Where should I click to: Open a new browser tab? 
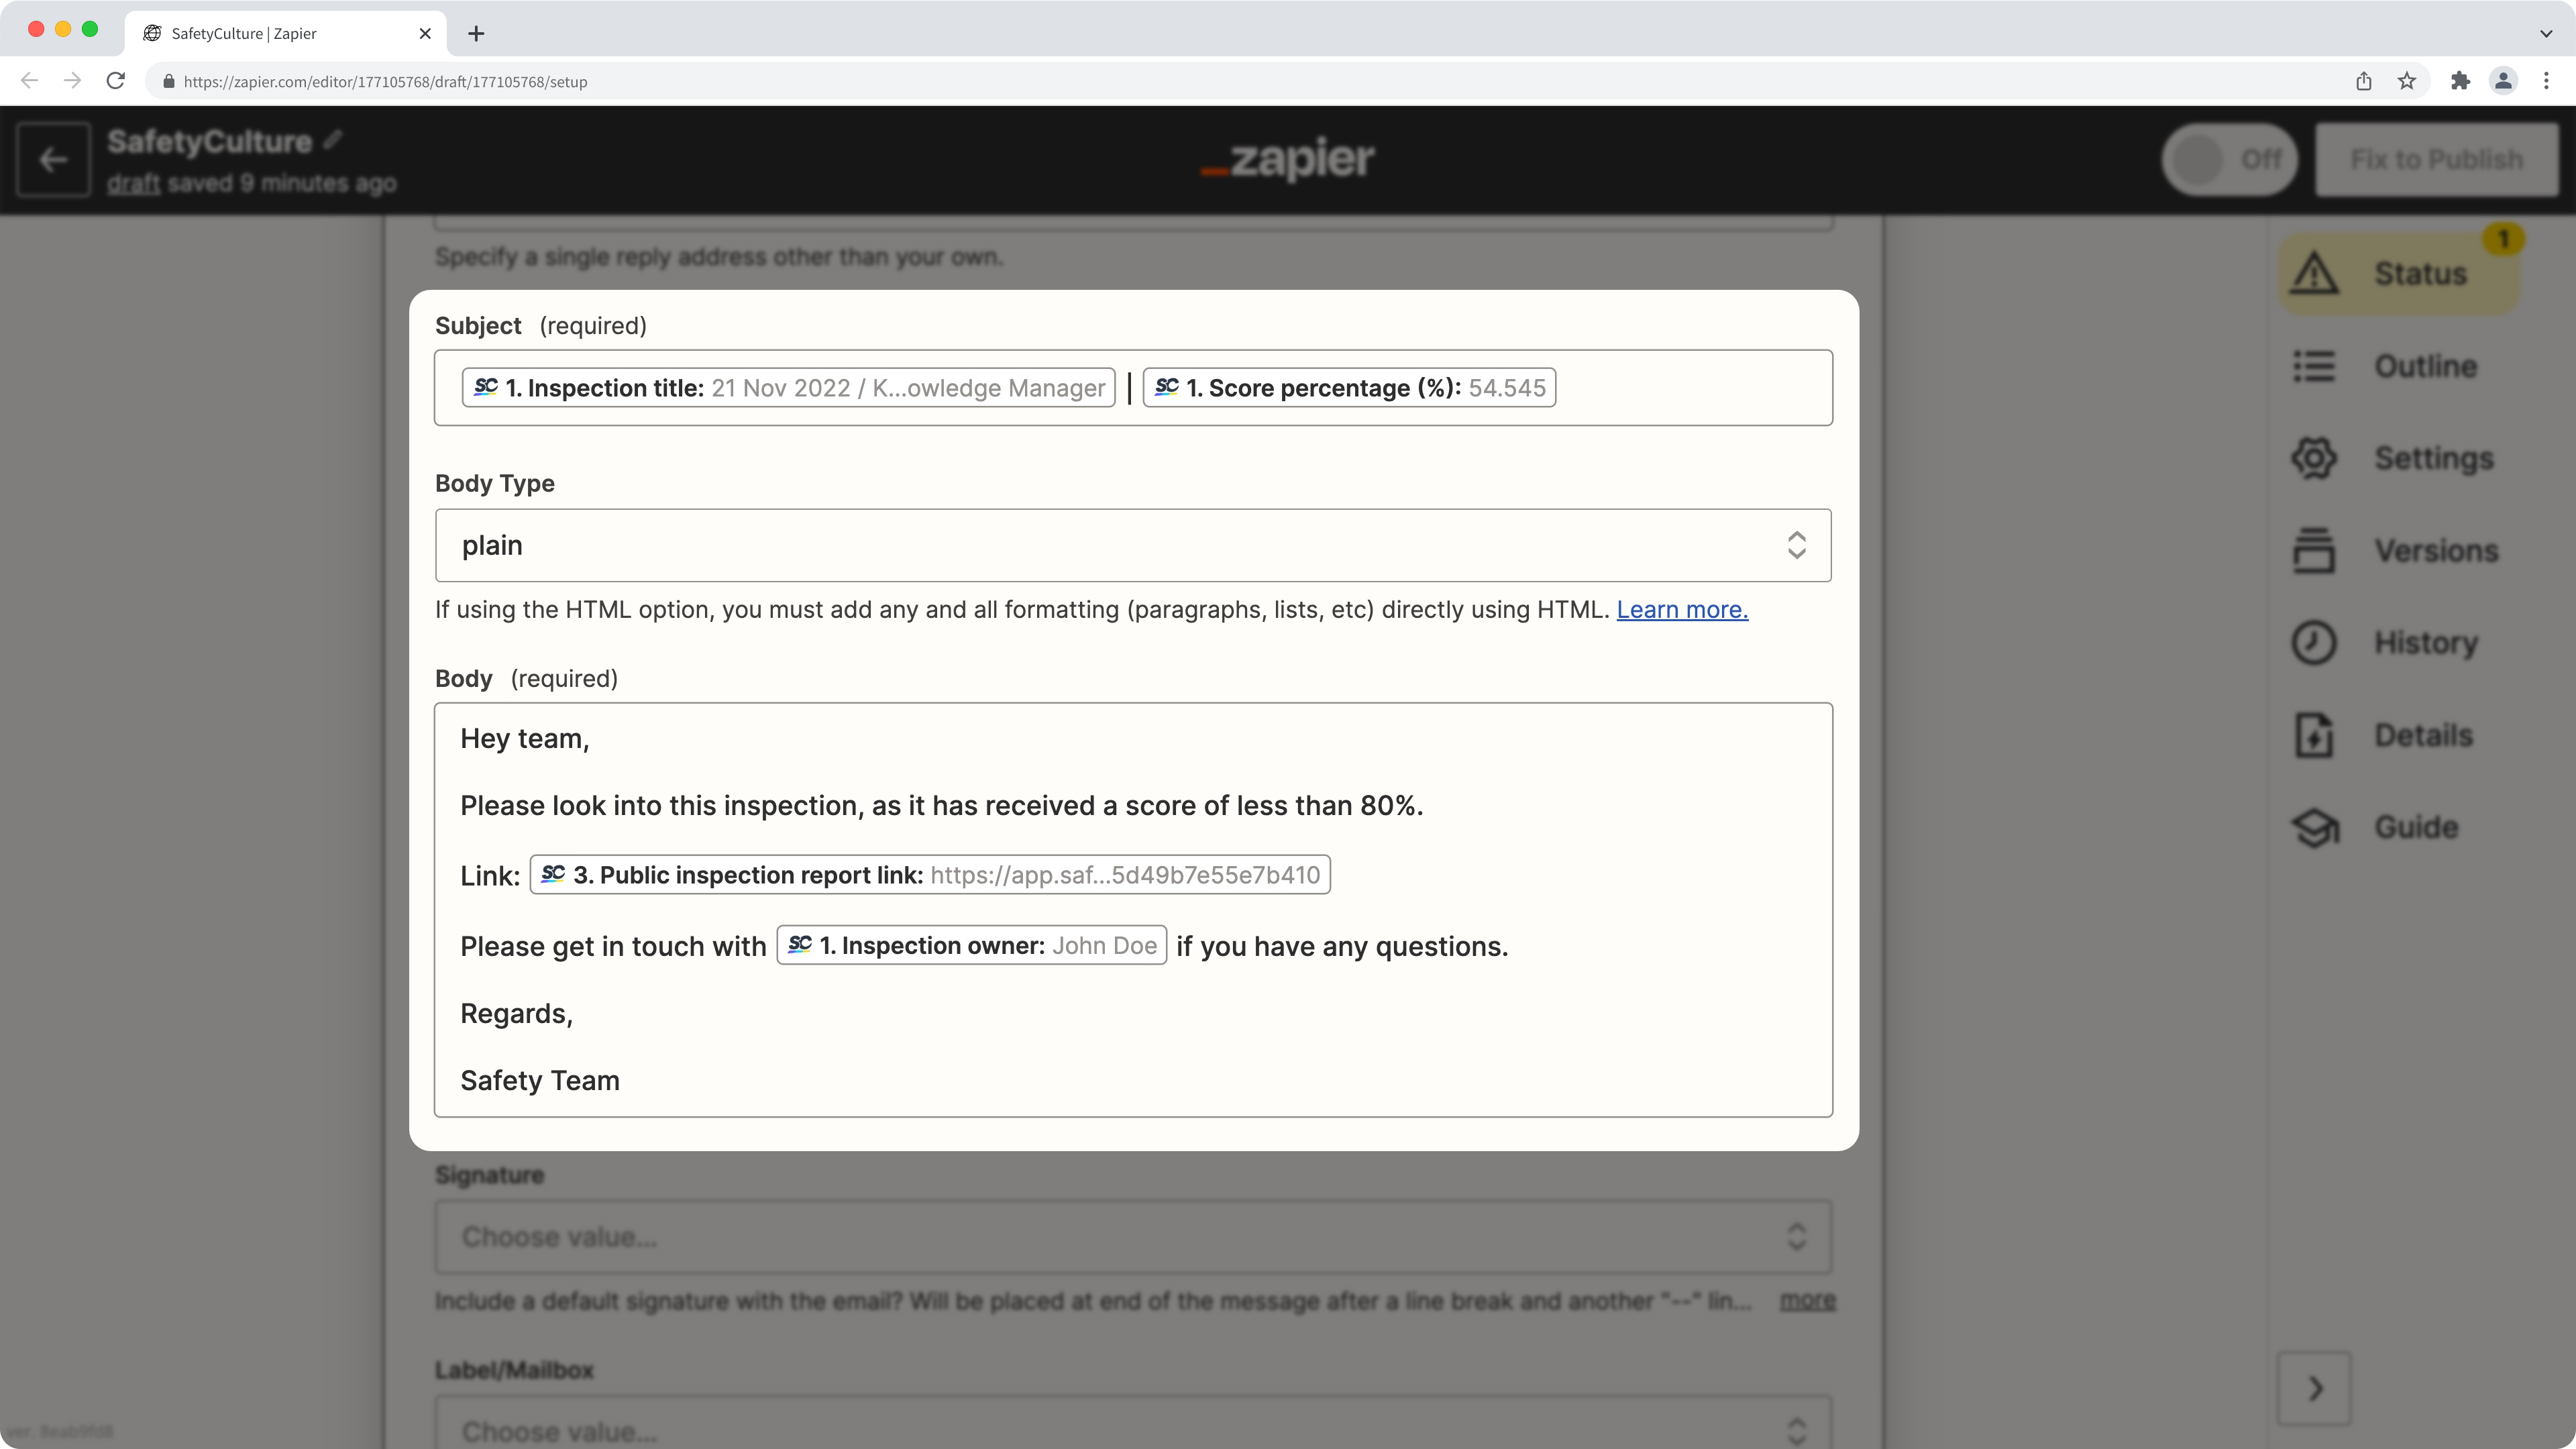pyautogui.click(x=476, y=33)
